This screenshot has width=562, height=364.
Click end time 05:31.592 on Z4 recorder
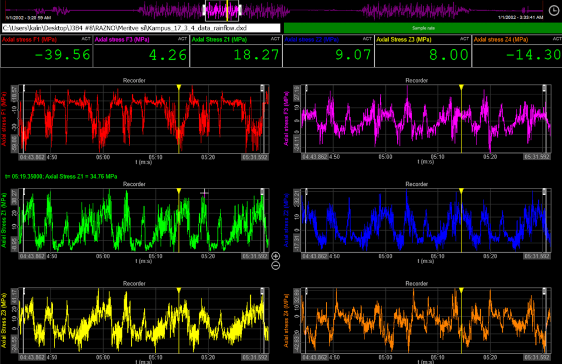537,357
